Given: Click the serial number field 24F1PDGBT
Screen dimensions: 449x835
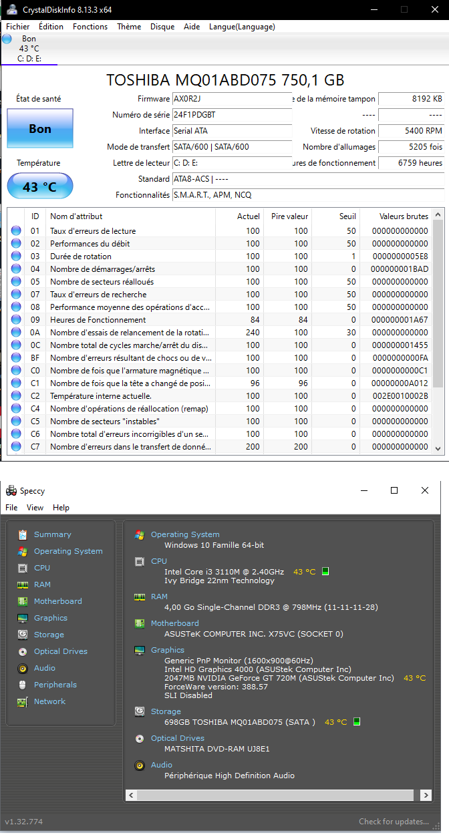Looking at the screenshot, I should [x=232, y=115].
